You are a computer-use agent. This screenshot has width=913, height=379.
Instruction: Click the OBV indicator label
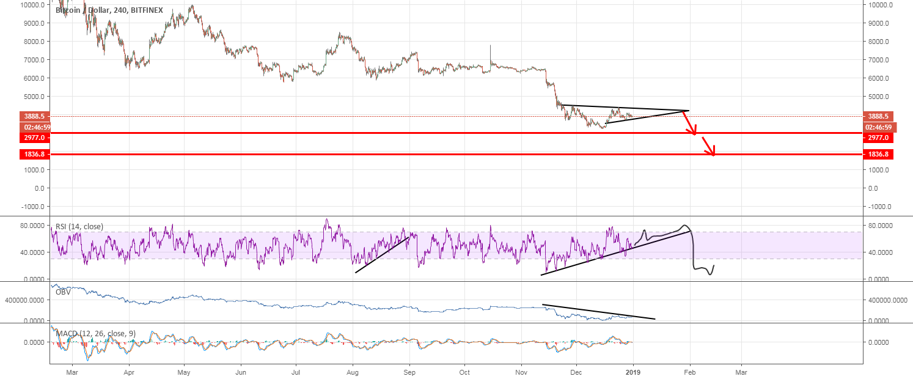point(63,292)
